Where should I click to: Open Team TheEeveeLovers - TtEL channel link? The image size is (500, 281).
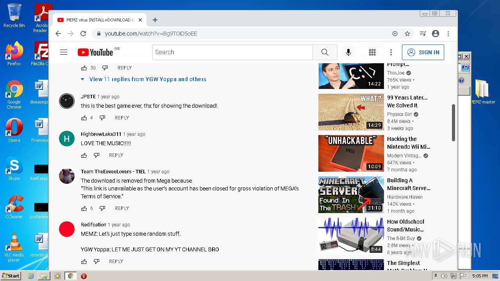[x=113, y=171]
